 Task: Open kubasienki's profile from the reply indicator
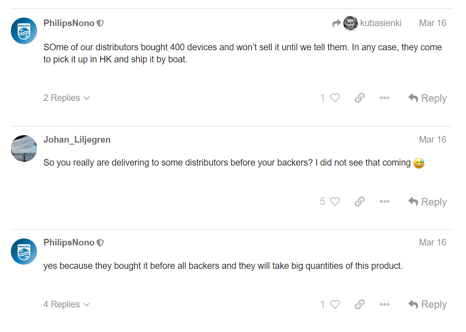pyautogui.click(x=373, y=23)
